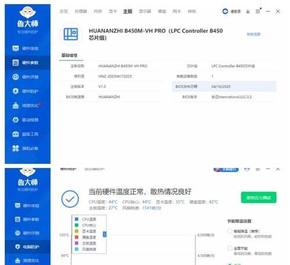Open 装机必备 in the upper sidebar
The image size is (290, 265).
point(26,148)
